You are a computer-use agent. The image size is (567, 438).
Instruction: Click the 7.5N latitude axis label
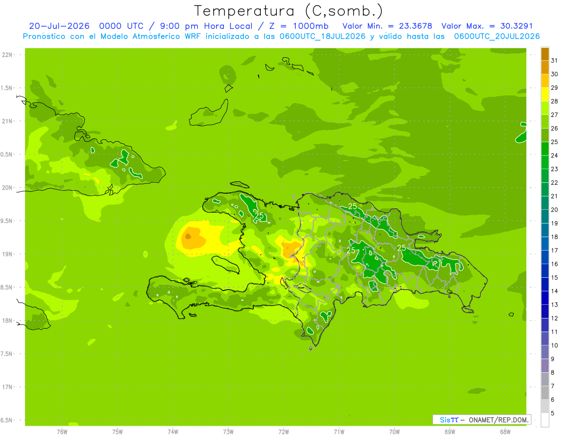pyautogui.click(x=7, y=354)
